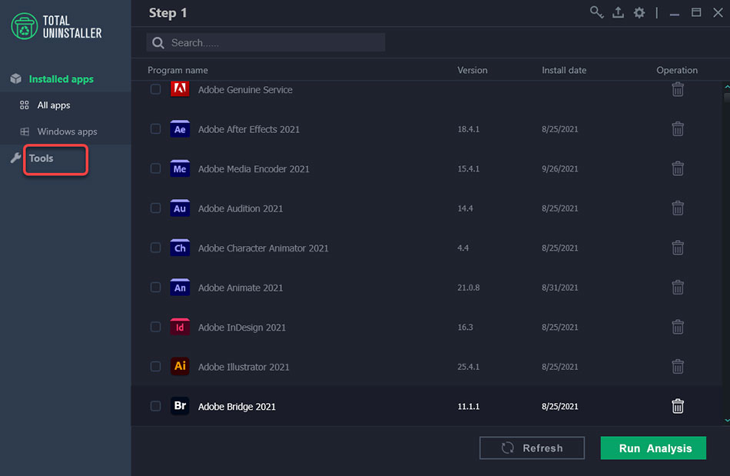This screenshot has height=476, width=730.
Task: Click version 4.4 of Character Animator
Action: pyautogui.click(x=463, y=248)
